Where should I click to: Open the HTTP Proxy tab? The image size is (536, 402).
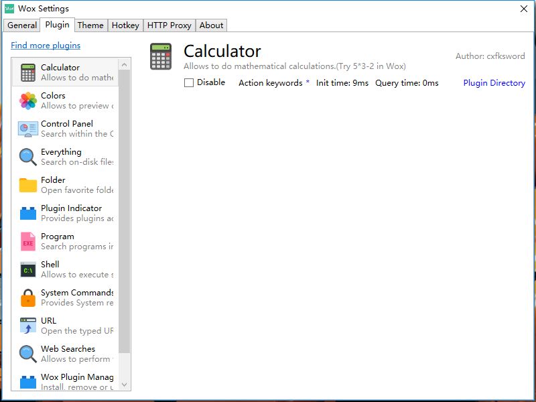(x=170, y=25)
